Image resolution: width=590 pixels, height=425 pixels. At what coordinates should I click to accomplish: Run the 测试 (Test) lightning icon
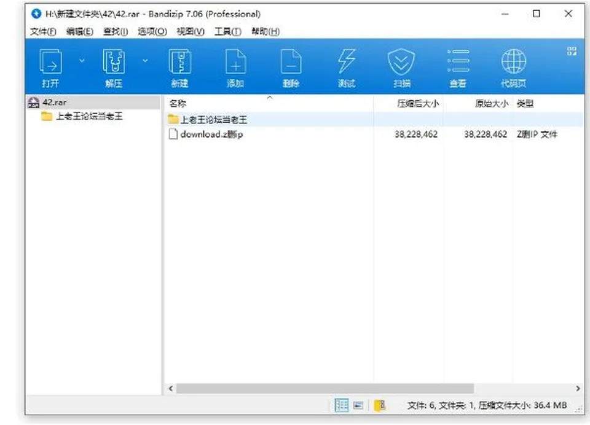[347, 68]
